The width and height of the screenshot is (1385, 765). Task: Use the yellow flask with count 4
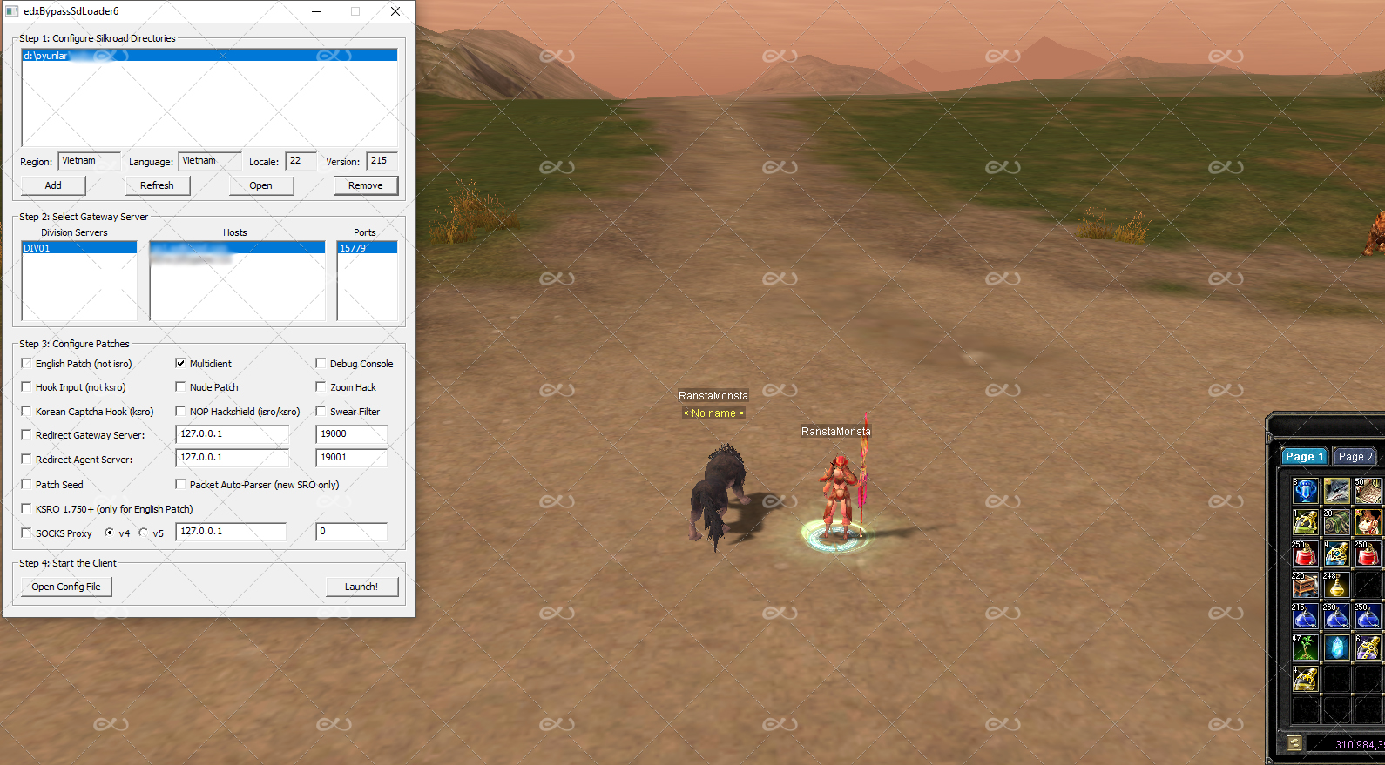tap(1305, 679)
